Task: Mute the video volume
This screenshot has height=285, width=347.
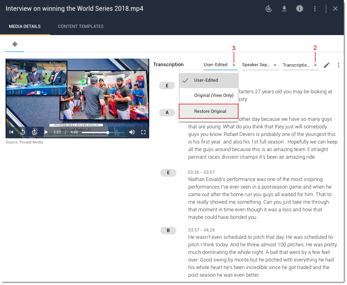Action: pyautogui.click(x=132, y=132)
